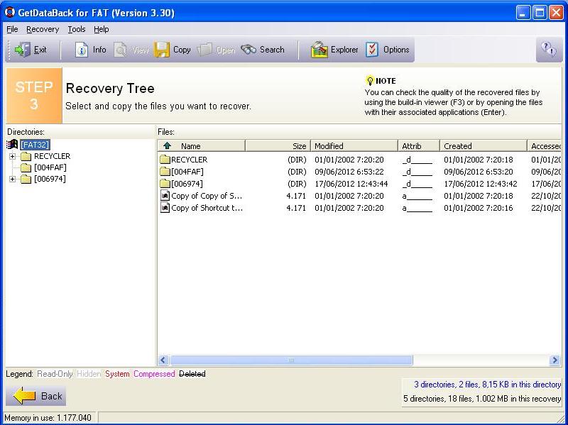Click [006974] folder icon in the files list
Viewport: 568px width, 425px height.
pyautogui.click(x=165, y=184)
